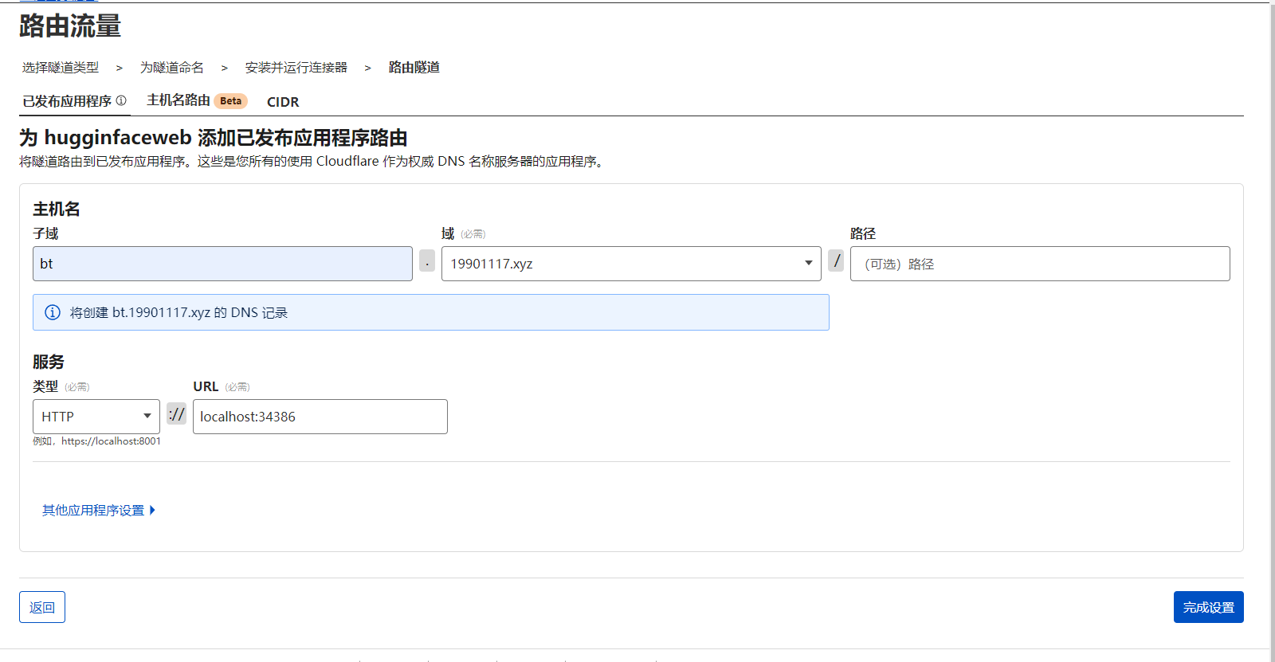The image size is (1275, 662).
Task: Click the Beta badge next to 主机名路由
Action: click(x=230, y=101)
